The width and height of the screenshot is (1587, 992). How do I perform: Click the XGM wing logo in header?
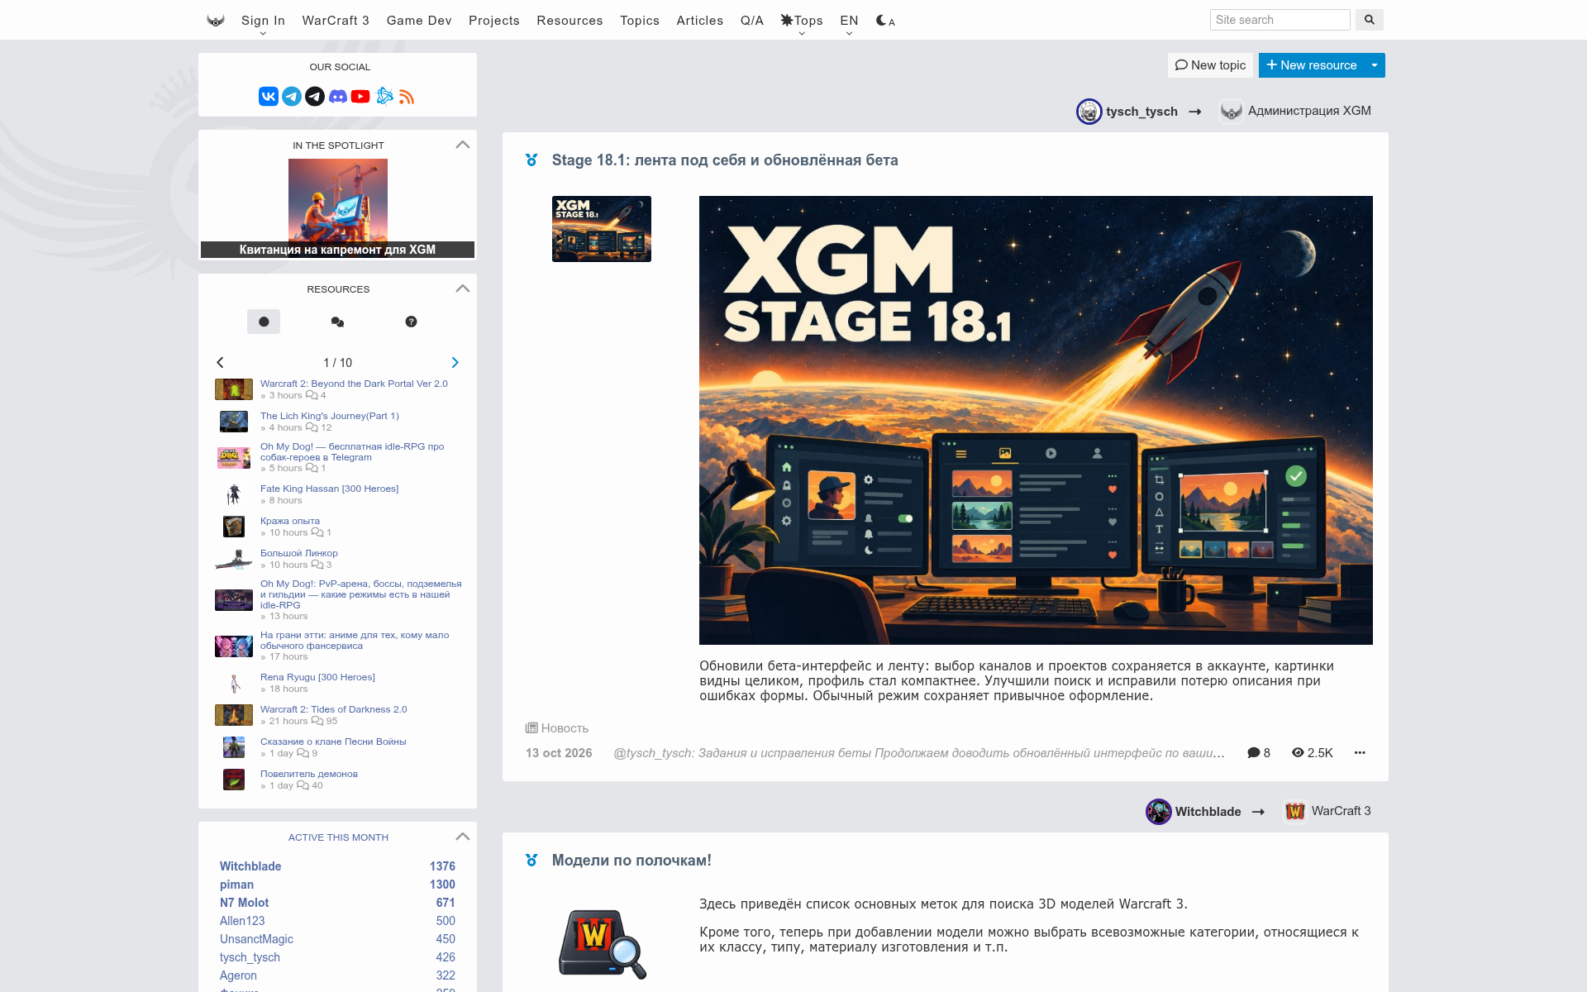pos(216,21)
